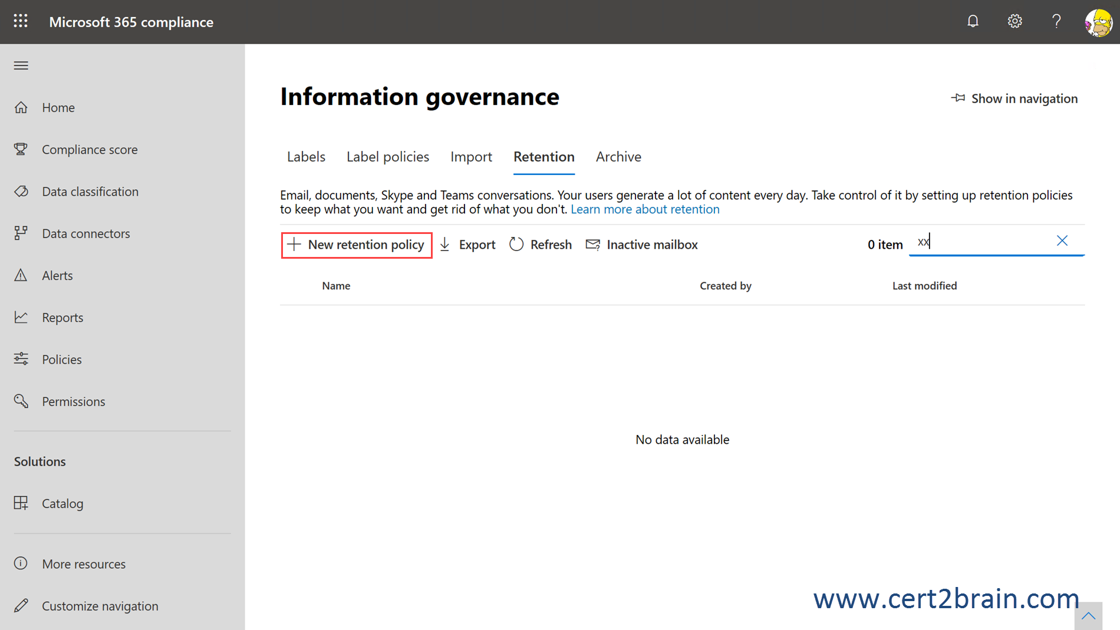Screen dimensions: 1120x630
Task: Open the Archive tab
Action: (x=618, y=157)
